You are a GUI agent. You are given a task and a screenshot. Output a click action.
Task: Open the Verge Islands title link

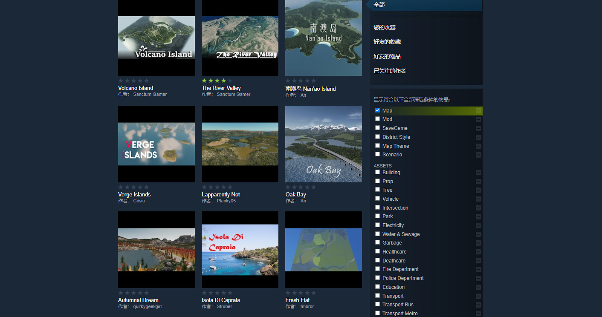[x=134, y=194]
